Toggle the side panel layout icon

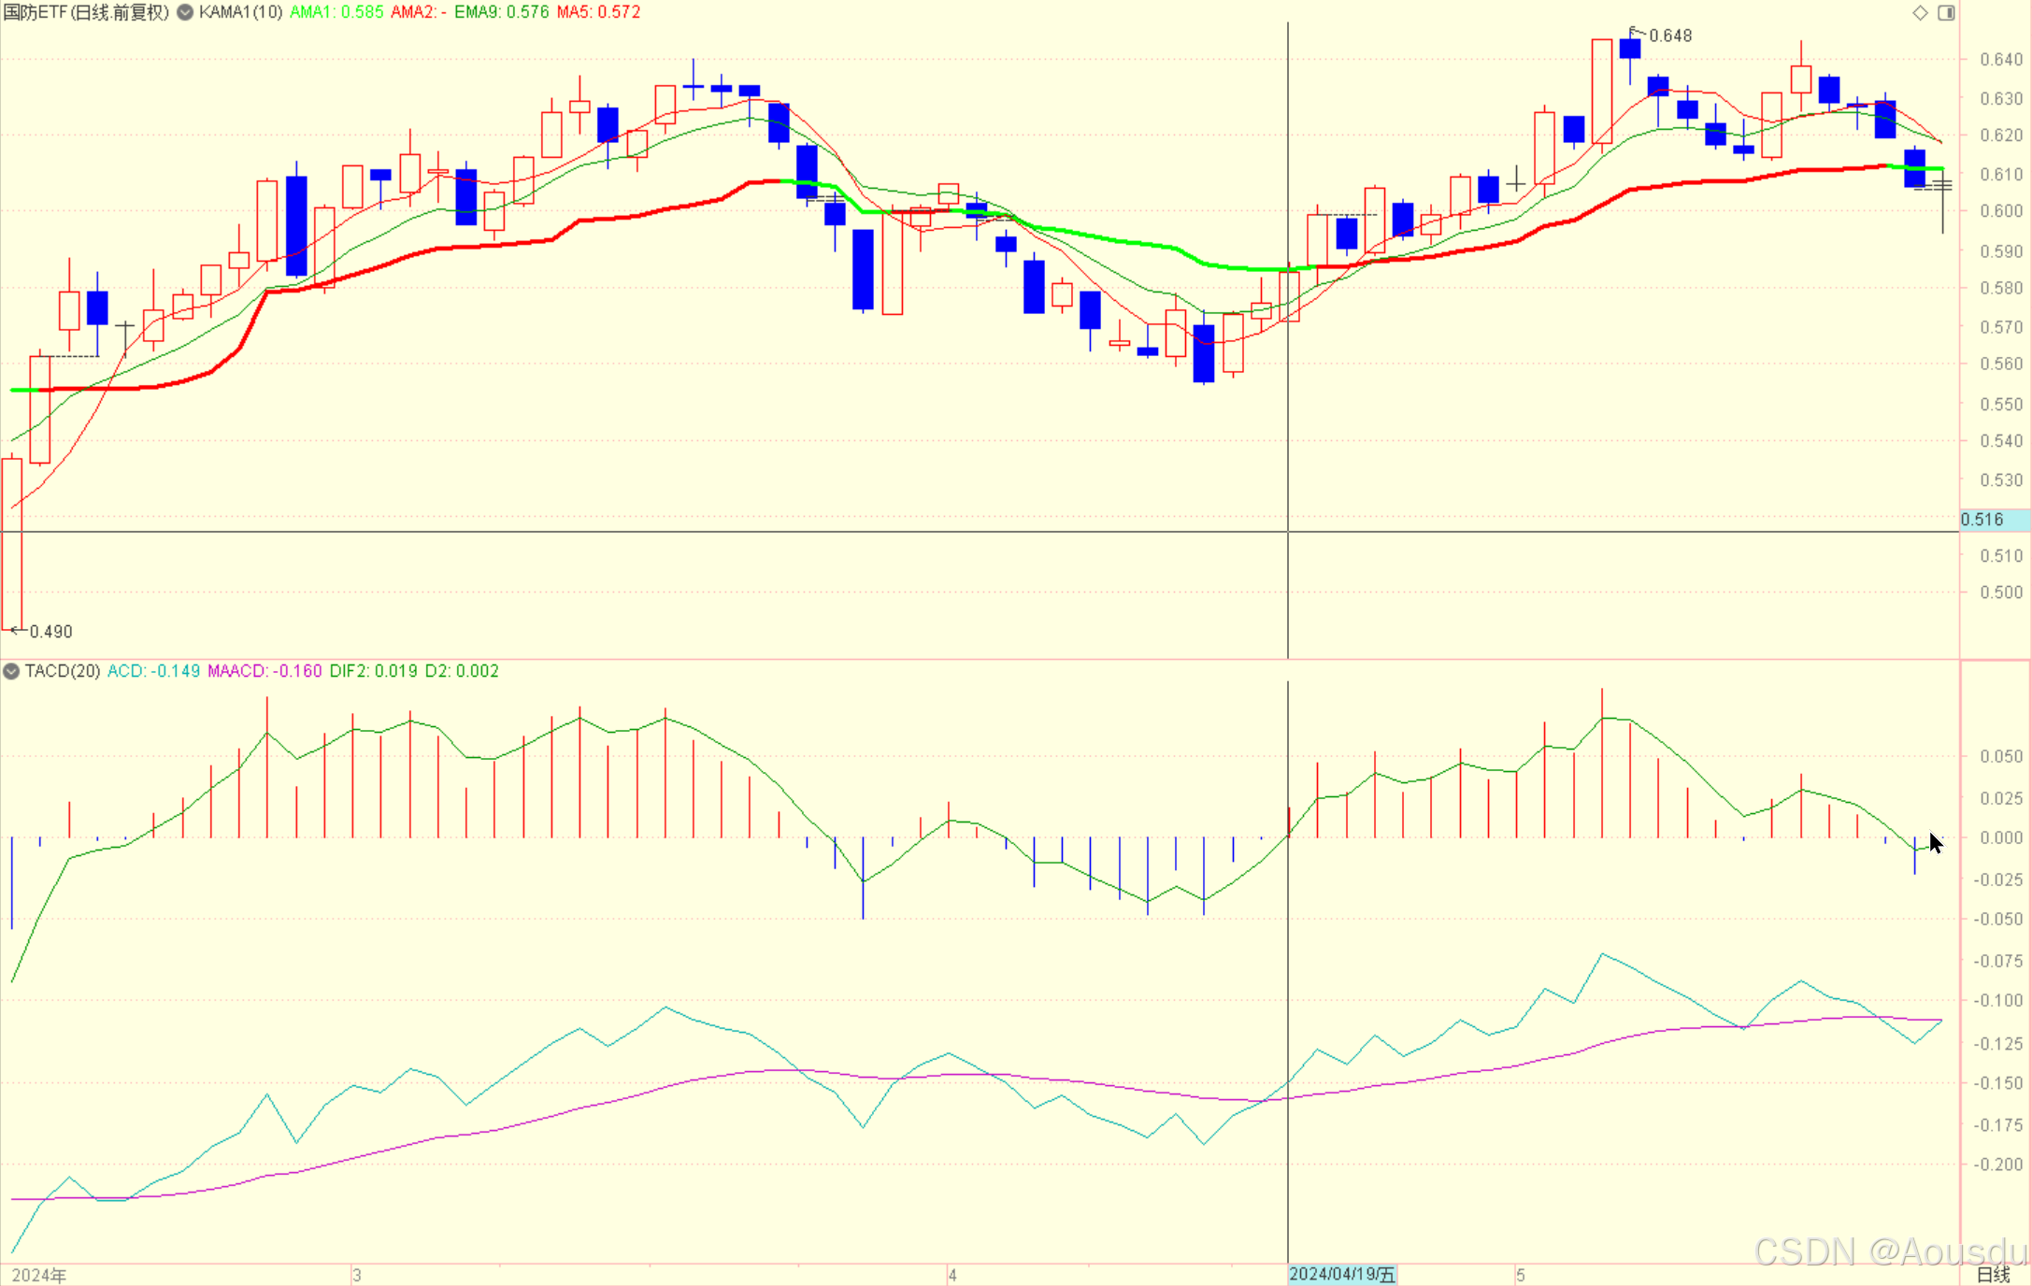(x=1946, y=12)
